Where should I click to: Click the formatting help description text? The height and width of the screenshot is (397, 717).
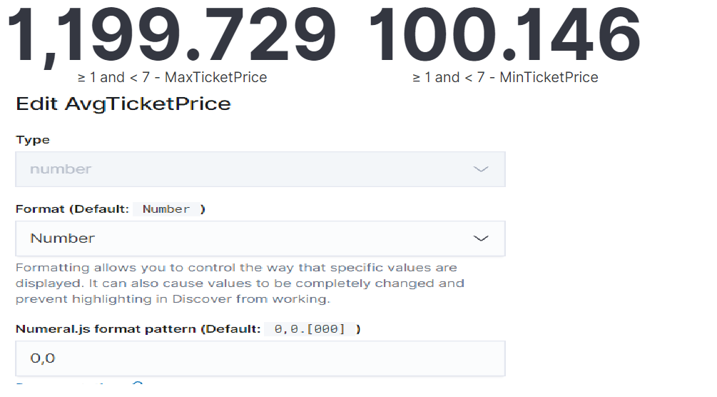(240, 283)
